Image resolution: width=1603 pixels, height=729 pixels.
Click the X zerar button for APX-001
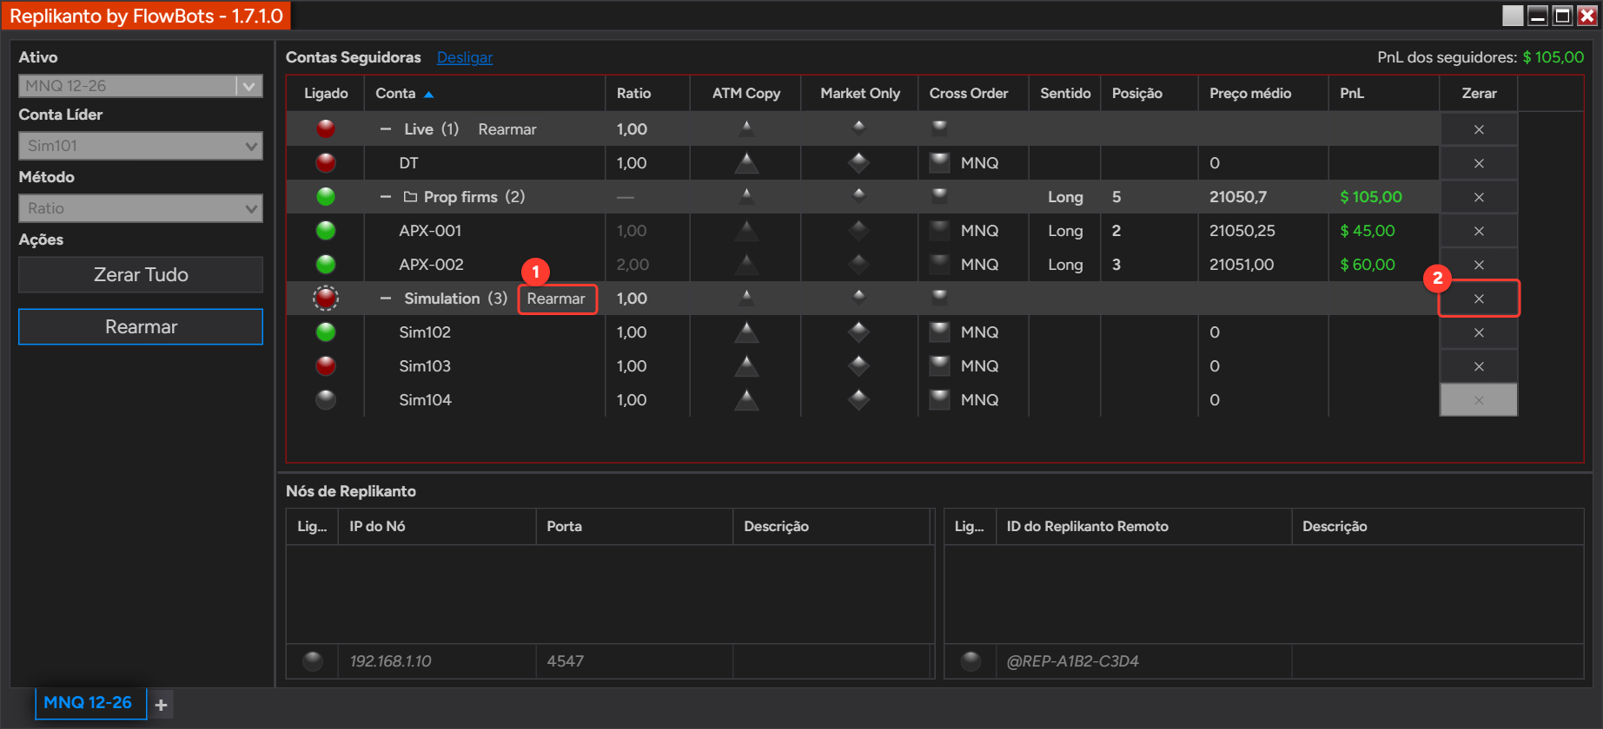[1479, 231]
